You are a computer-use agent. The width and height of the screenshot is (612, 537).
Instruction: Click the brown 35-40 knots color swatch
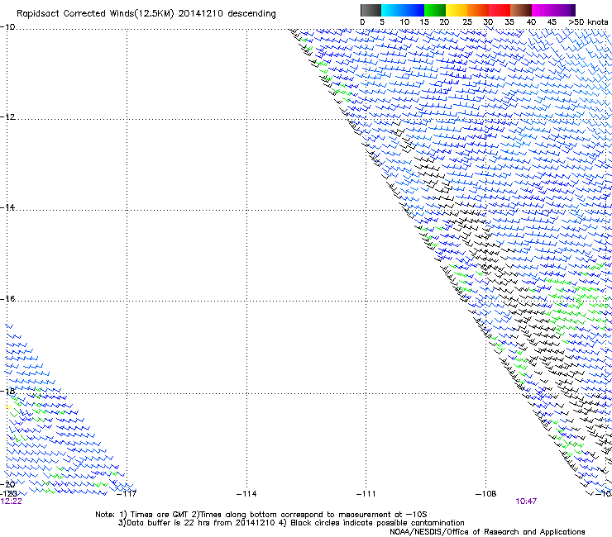coord(520,10)
